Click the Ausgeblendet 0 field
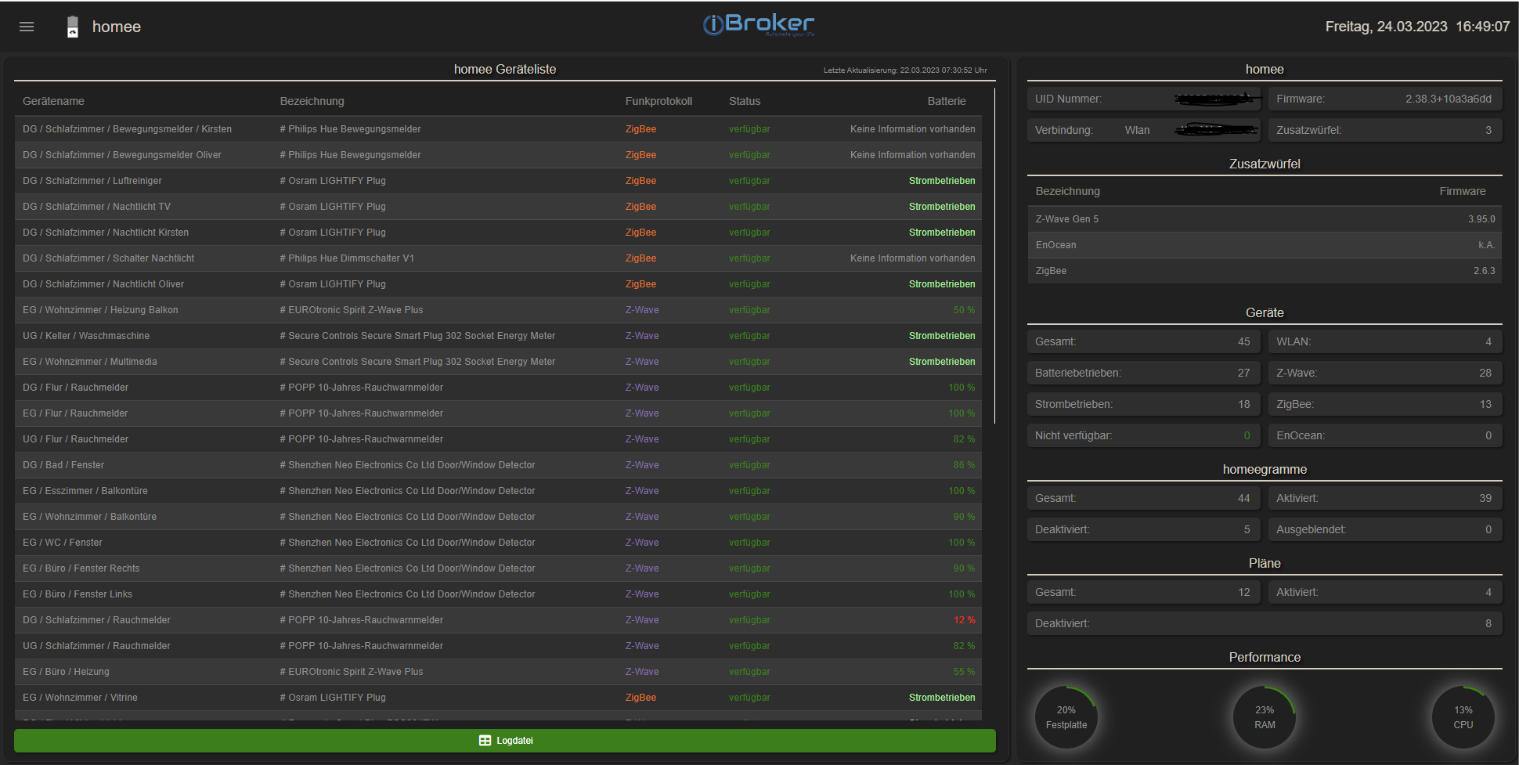 1385,529
